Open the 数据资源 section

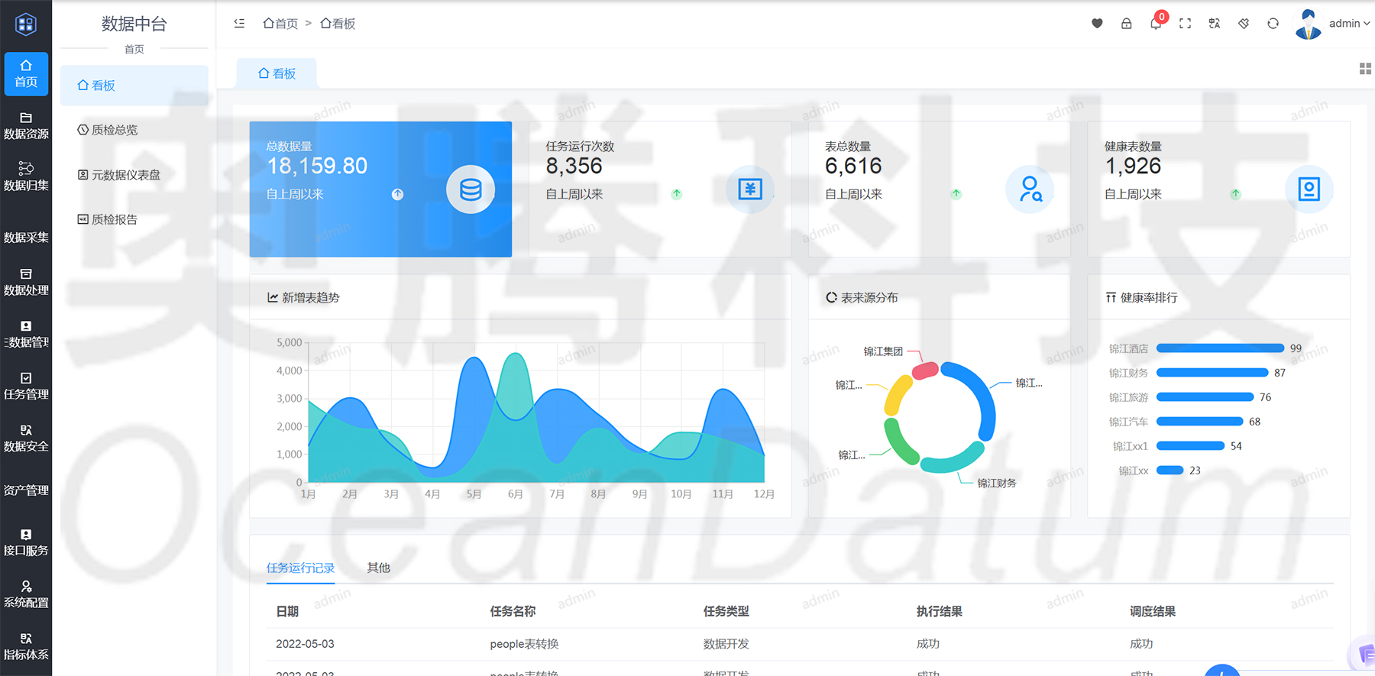[x=26, y=126]
